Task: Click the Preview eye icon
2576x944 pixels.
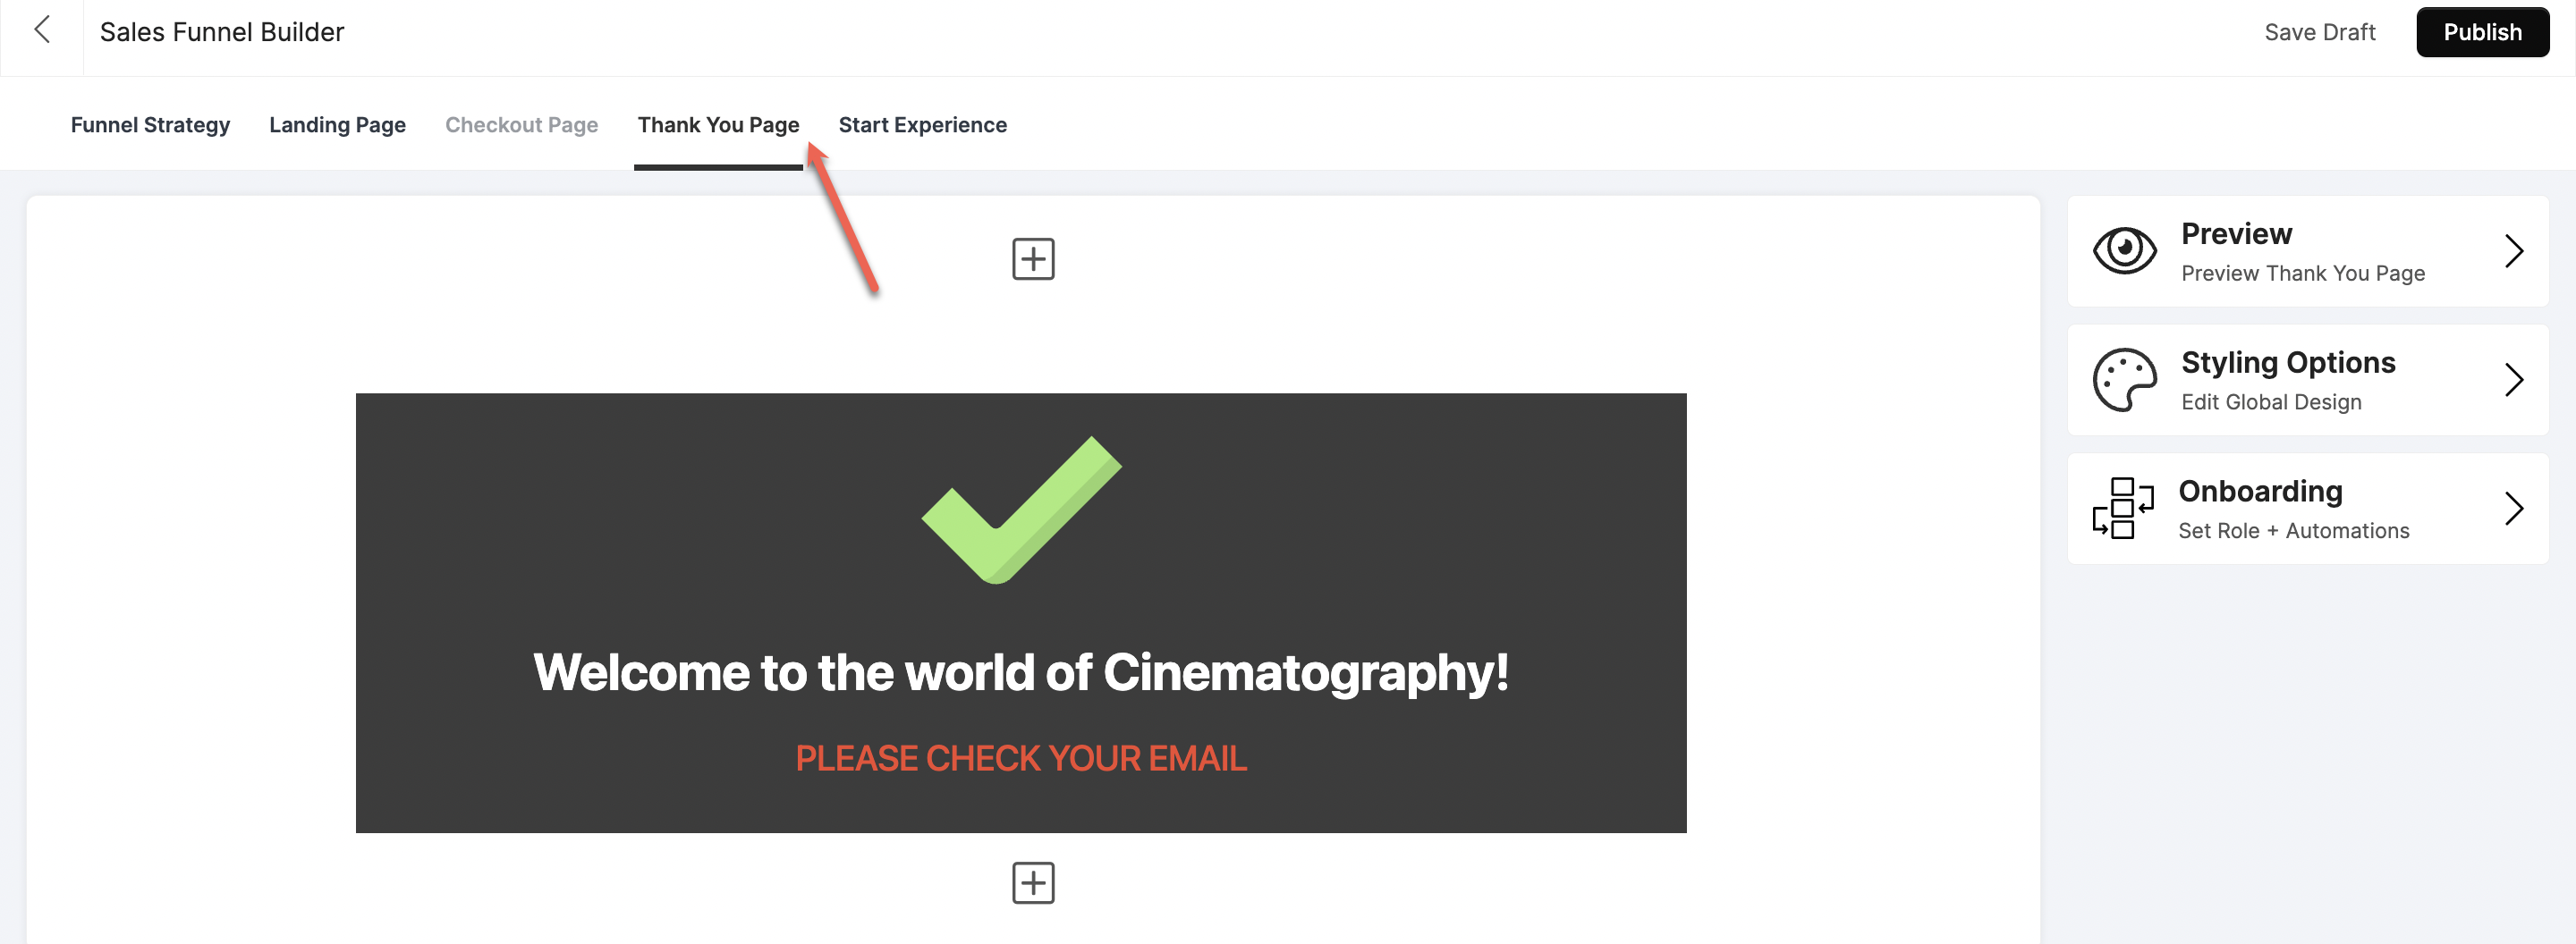Action: pyautogui.click(x=2124, y=250)
